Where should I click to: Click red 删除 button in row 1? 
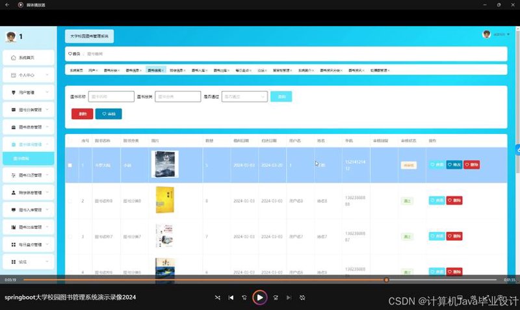tap(471, 165)
